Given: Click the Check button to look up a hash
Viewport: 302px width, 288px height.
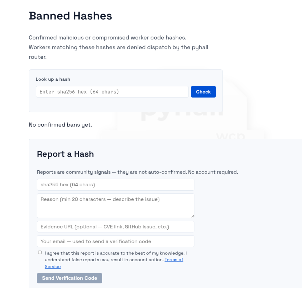Looking at the screenshot, I should click(x=203, y=92).
